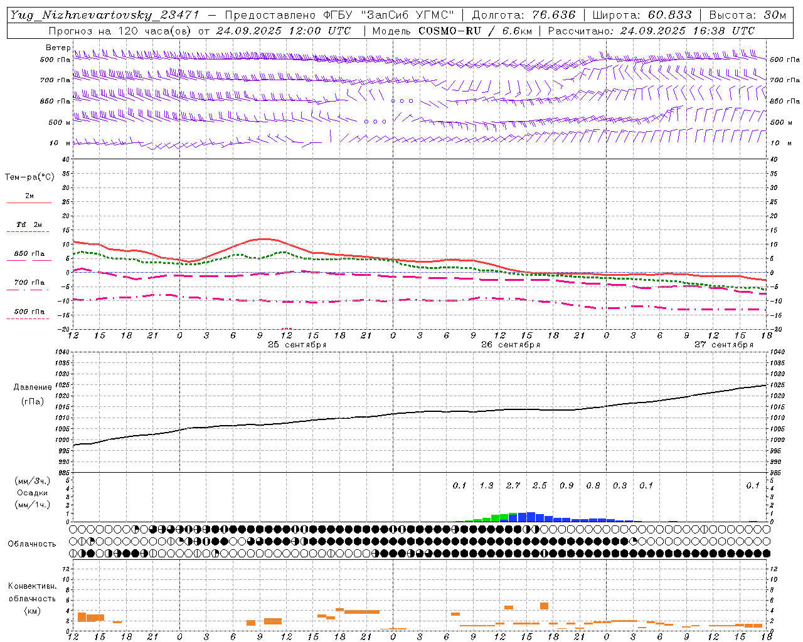Click the Облачность row label

[32, 544]
